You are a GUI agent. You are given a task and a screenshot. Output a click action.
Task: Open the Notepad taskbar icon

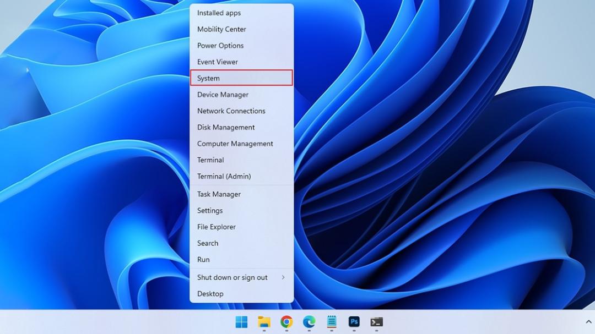point(332,322)
